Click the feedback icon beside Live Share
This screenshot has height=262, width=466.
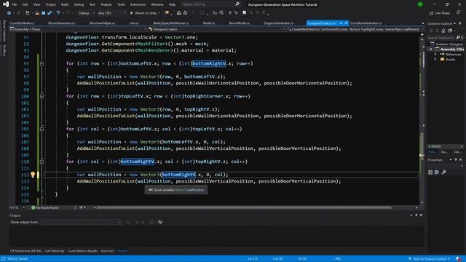coord(458,13)
